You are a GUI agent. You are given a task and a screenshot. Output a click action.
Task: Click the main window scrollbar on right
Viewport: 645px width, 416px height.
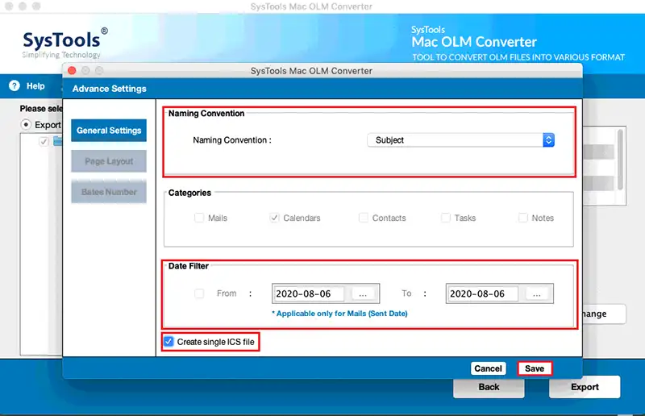(x=620, y=160)
